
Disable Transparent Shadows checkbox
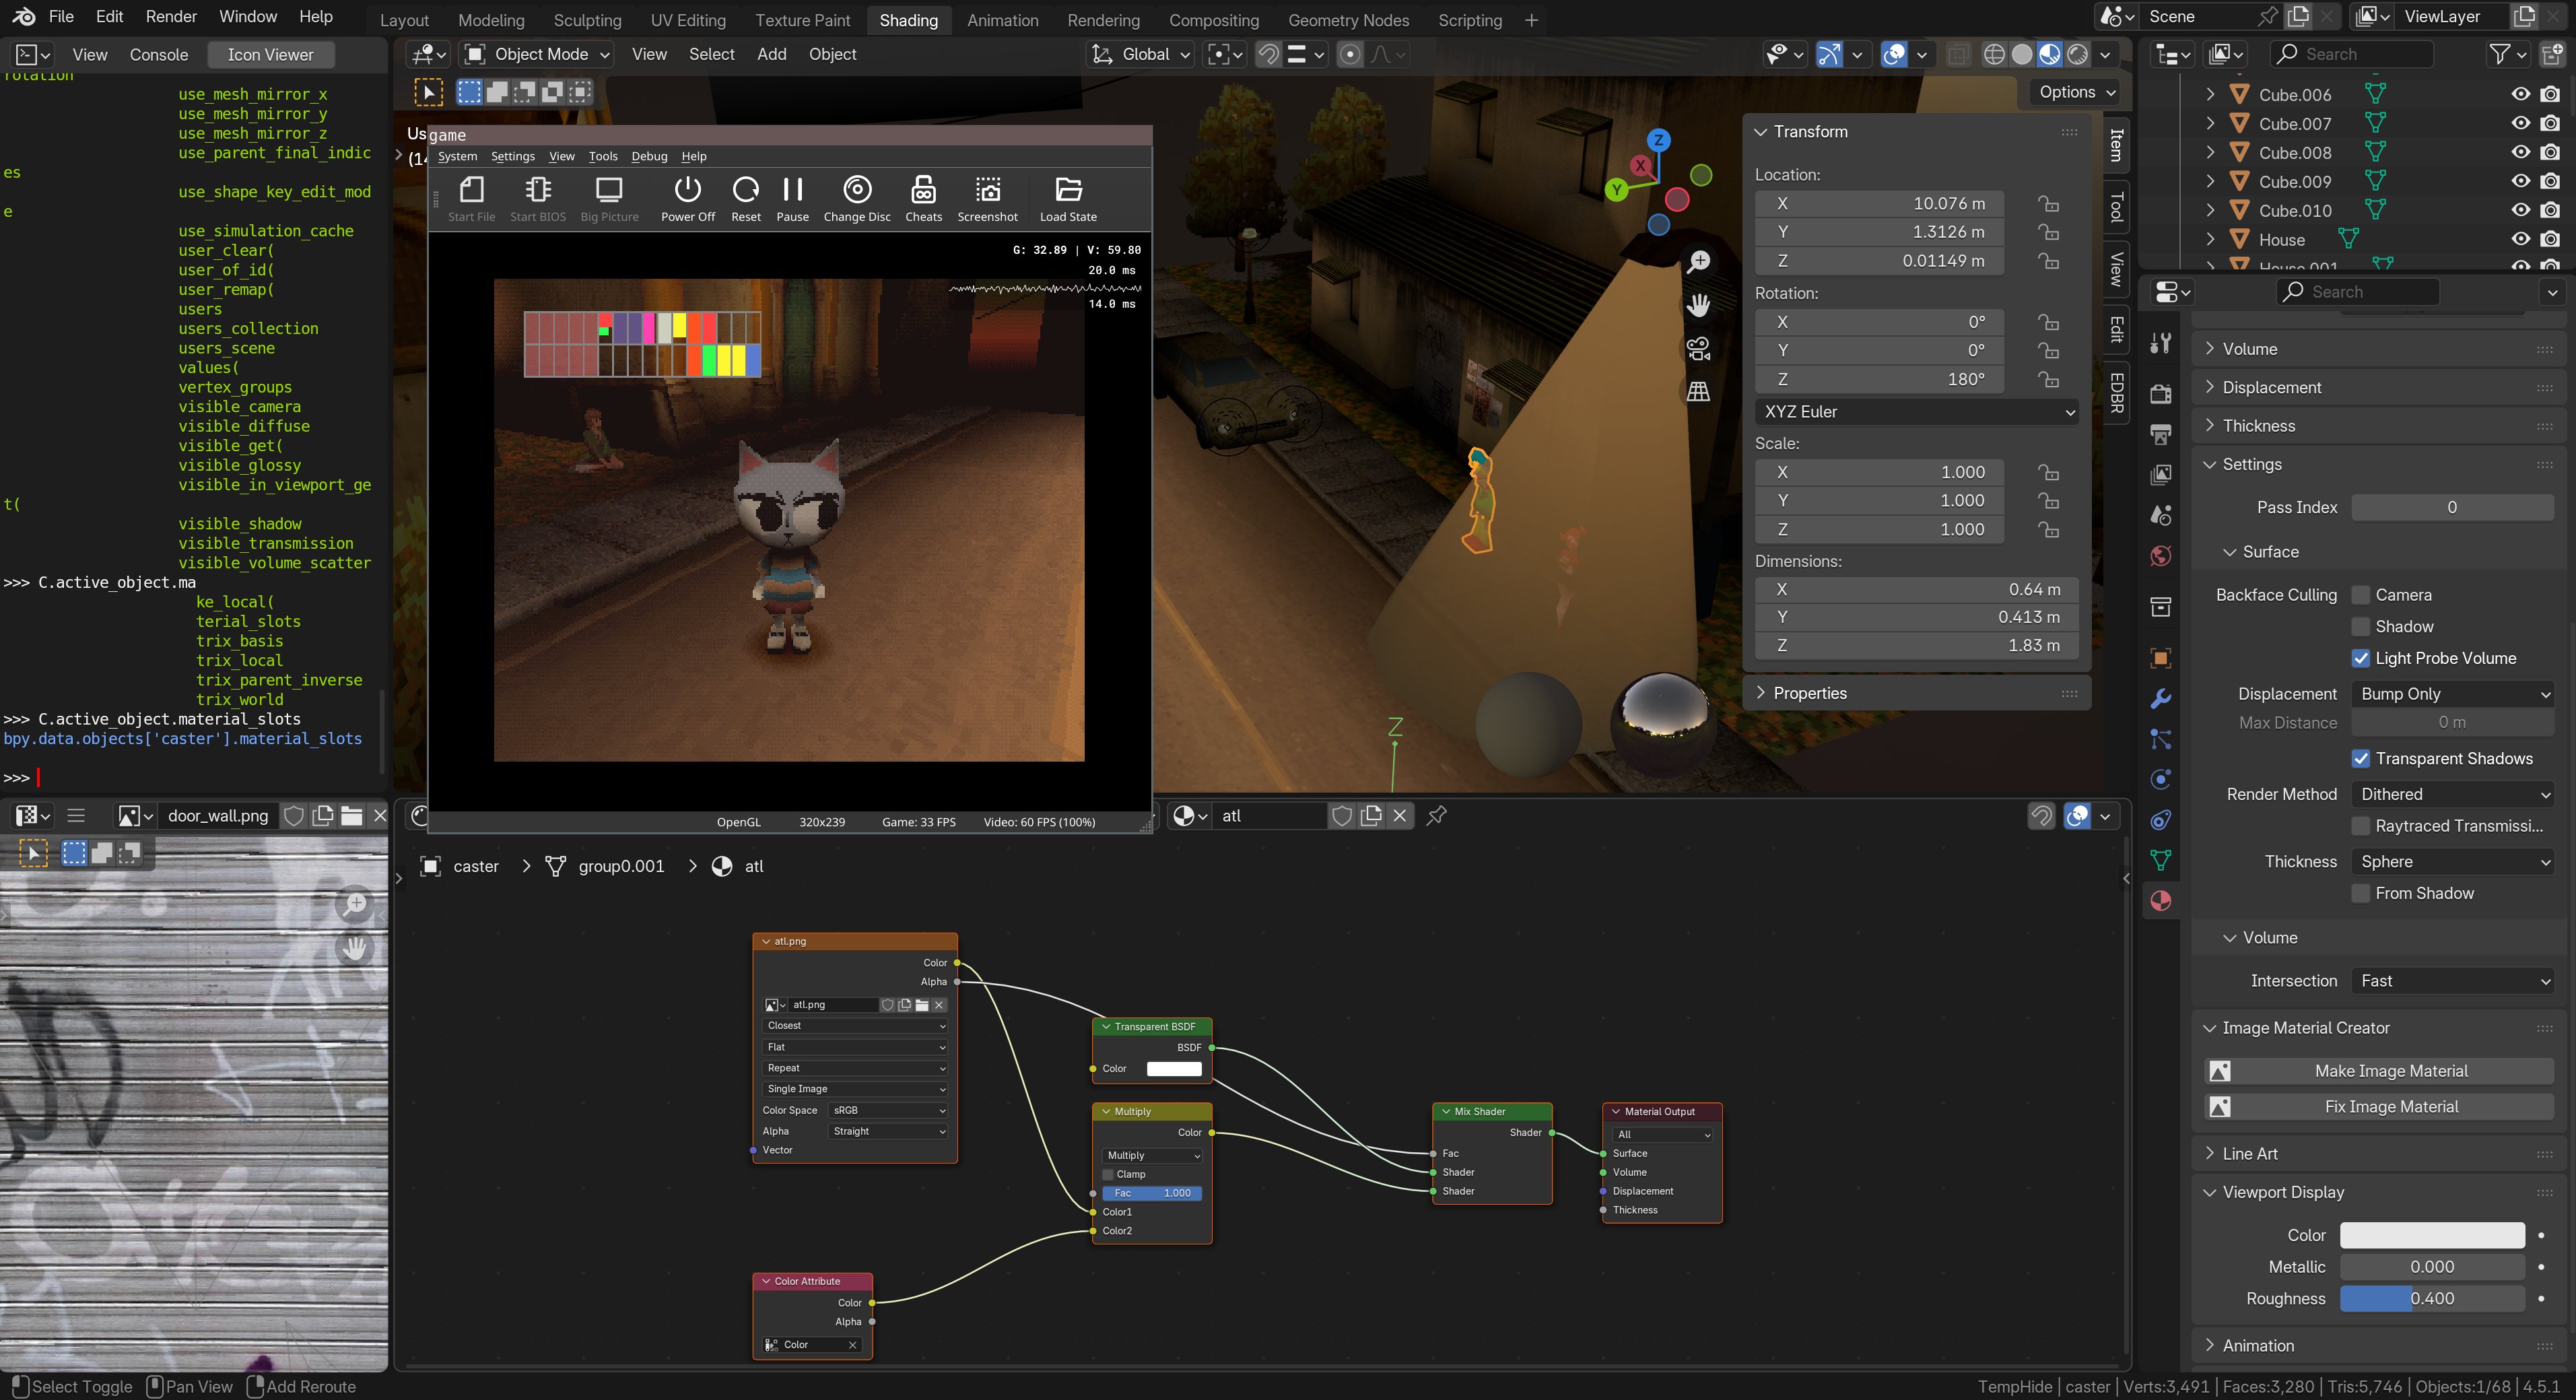click(2361, 759)
